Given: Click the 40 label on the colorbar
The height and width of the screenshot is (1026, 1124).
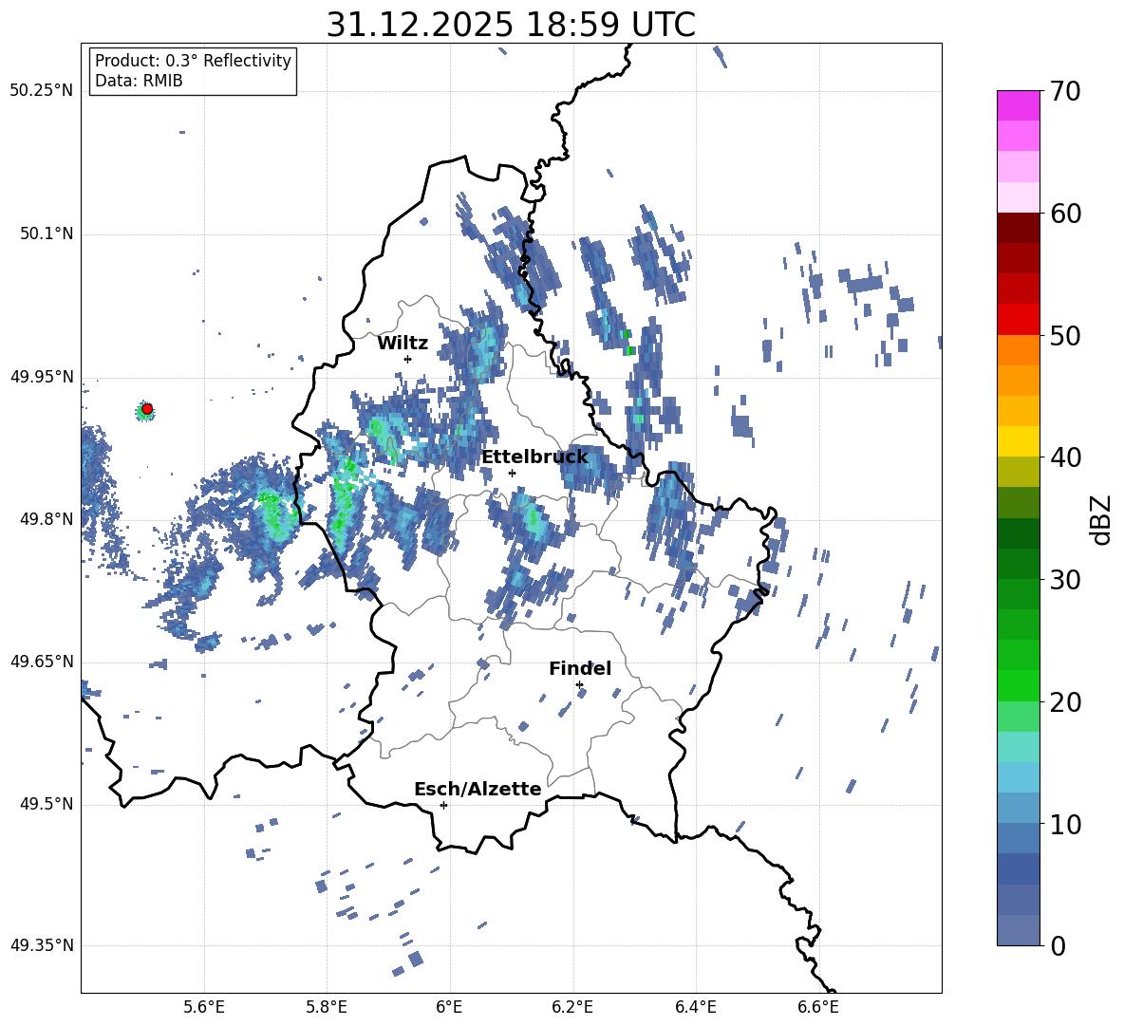Looking at the screenshot, I should point(1065,457).
